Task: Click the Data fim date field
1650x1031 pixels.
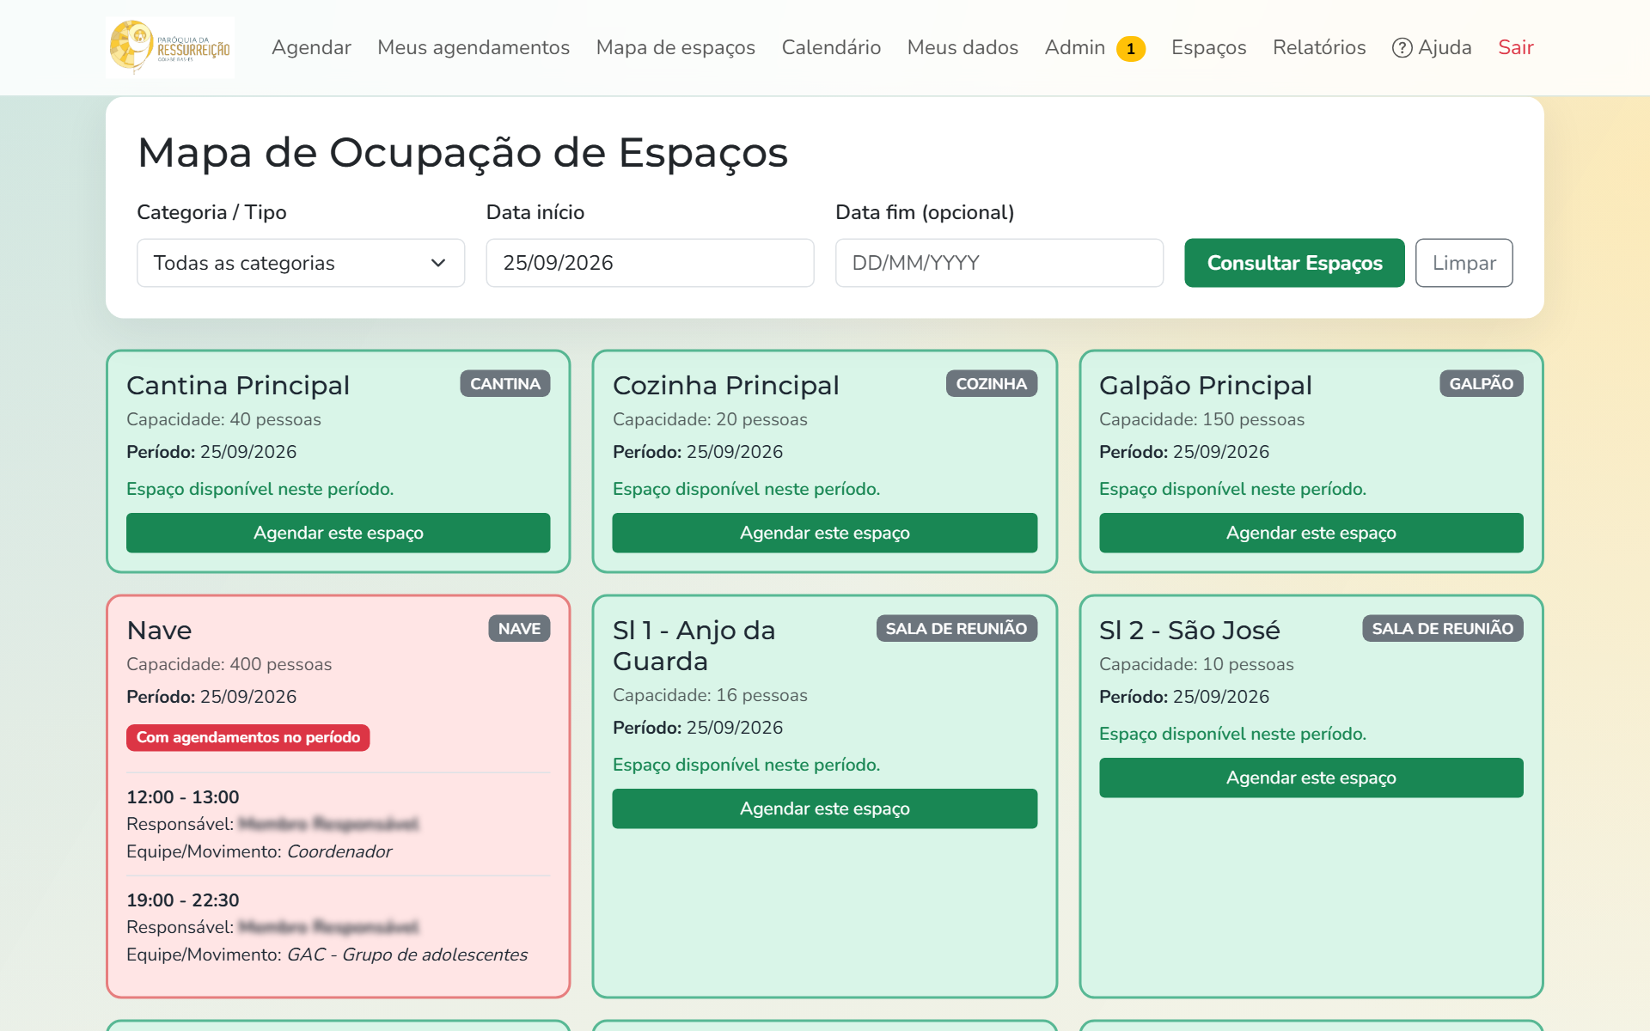Action: click(x=999, y=263)
